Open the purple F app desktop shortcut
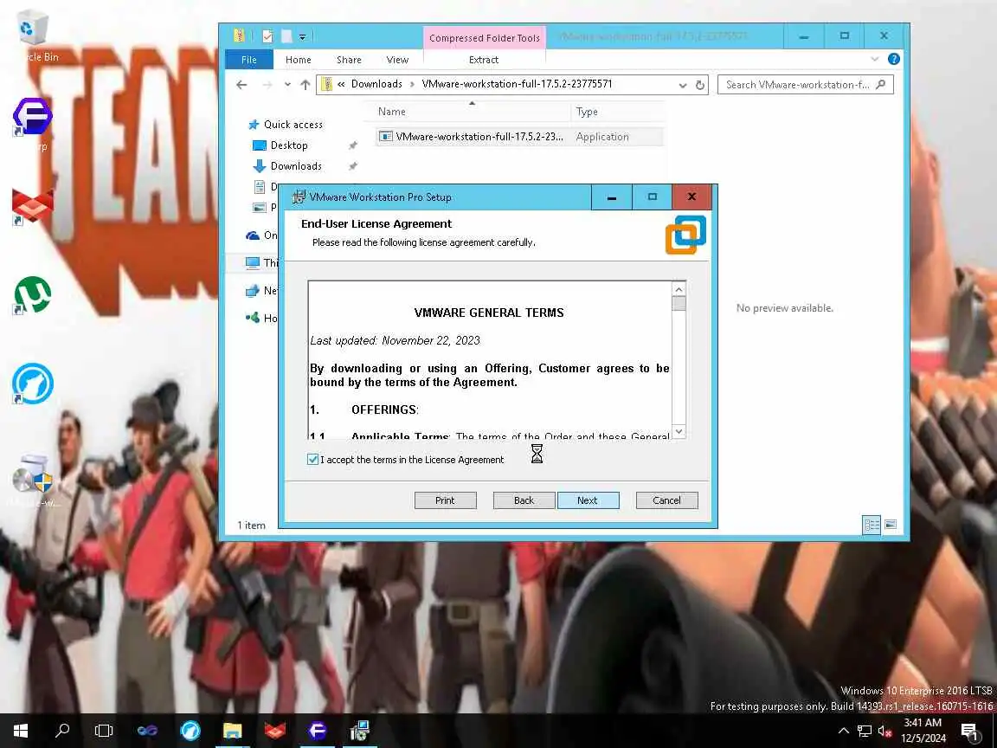Viewport: 997px width, 748px height. (x=32, y=117)
